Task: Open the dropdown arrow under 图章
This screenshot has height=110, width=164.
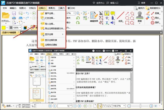Action: coord(140,23)
